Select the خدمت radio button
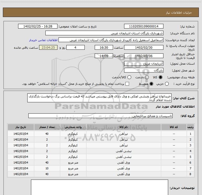Viewport: 202px width, 195px height. (147, 77)
